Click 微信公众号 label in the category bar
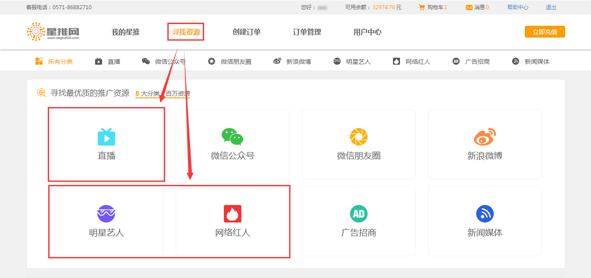The height and width of the screenshot is (278, 591). [170, 62]
